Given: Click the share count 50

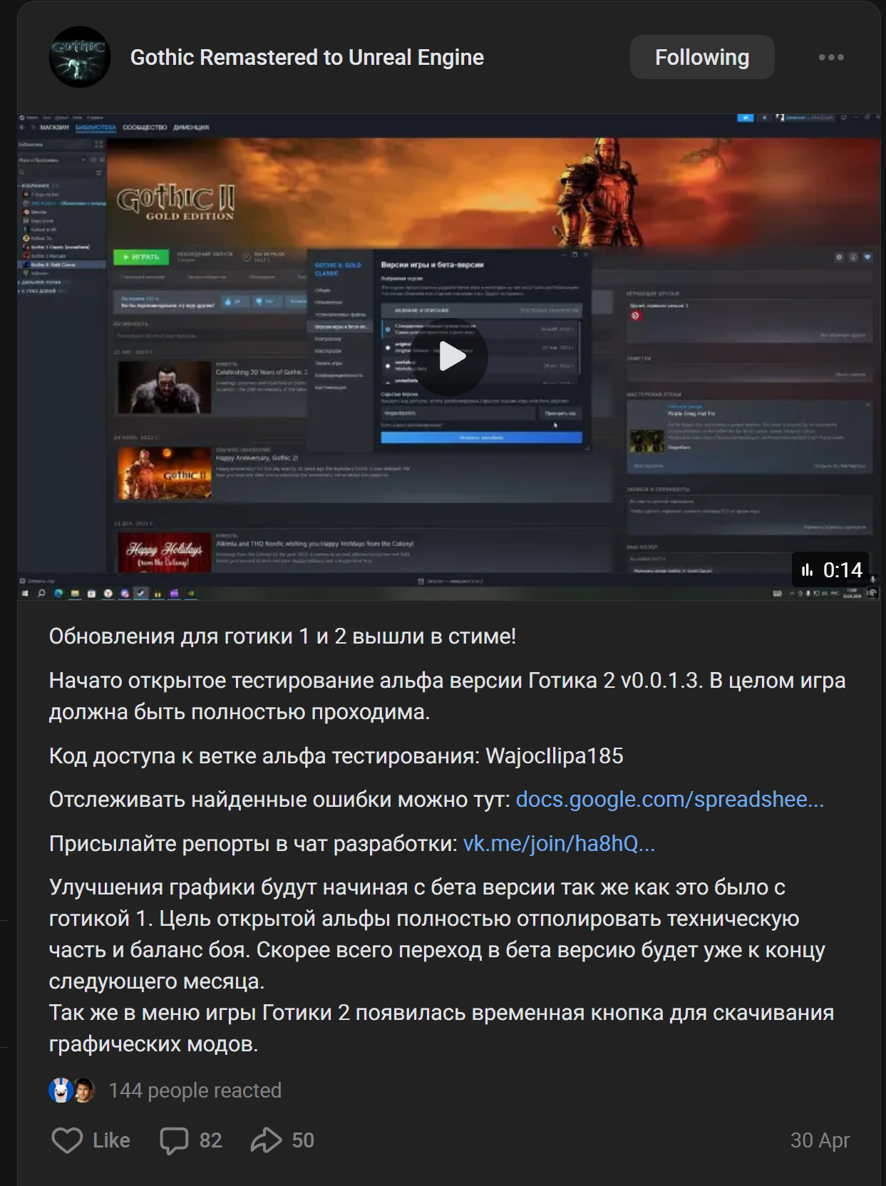Looking at the screenshot, I should 303,1140.
